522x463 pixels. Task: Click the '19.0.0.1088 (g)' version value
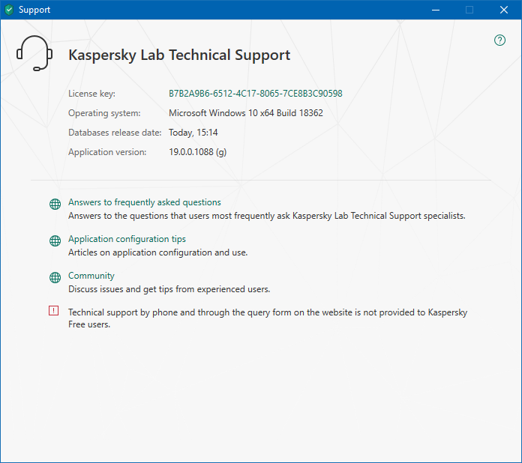pyautogui.click(x=198, y=152)
